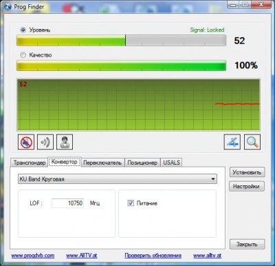Toggle the Питание checkbox
Image resolution: width=275 pixels, height=266 pixels.
pyautogui.click(x=131, y=203)
